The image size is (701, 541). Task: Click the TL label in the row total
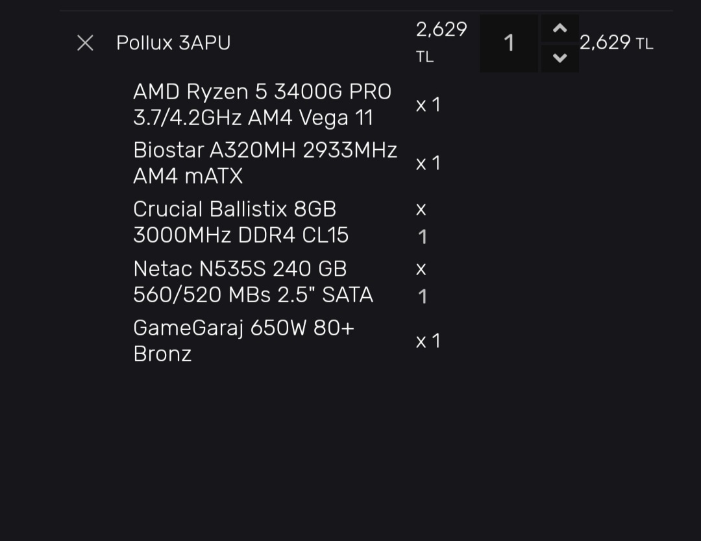pyautogui.click(x=645, y=44)
